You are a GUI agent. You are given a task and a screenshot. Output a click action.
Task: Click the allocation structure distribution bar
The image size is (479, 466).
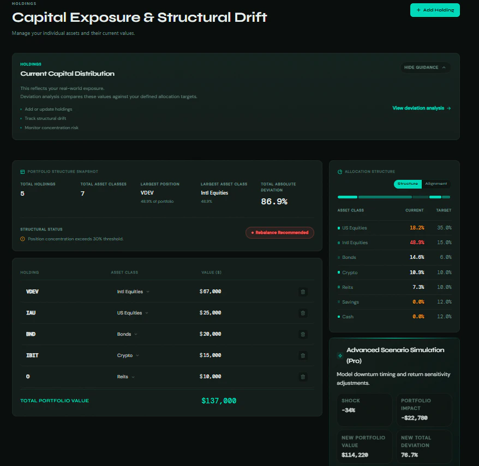coord(394,197)
